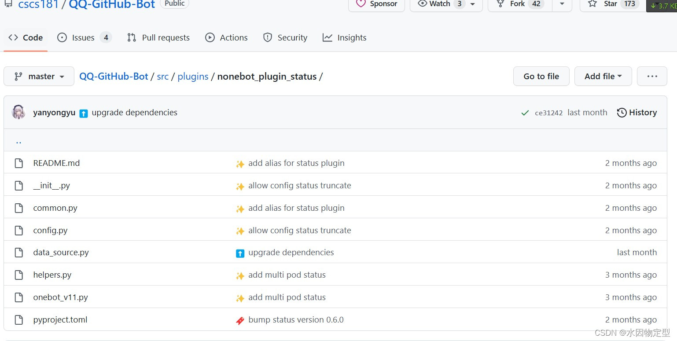Open the Fork options dropdown arrow
This screenshot has width=677, height=341.
point(562,4)
